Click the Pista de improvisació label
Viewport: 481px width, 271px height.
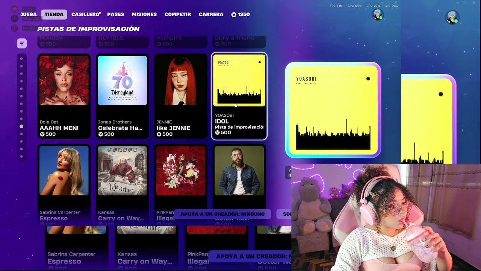tap(239, 127)
